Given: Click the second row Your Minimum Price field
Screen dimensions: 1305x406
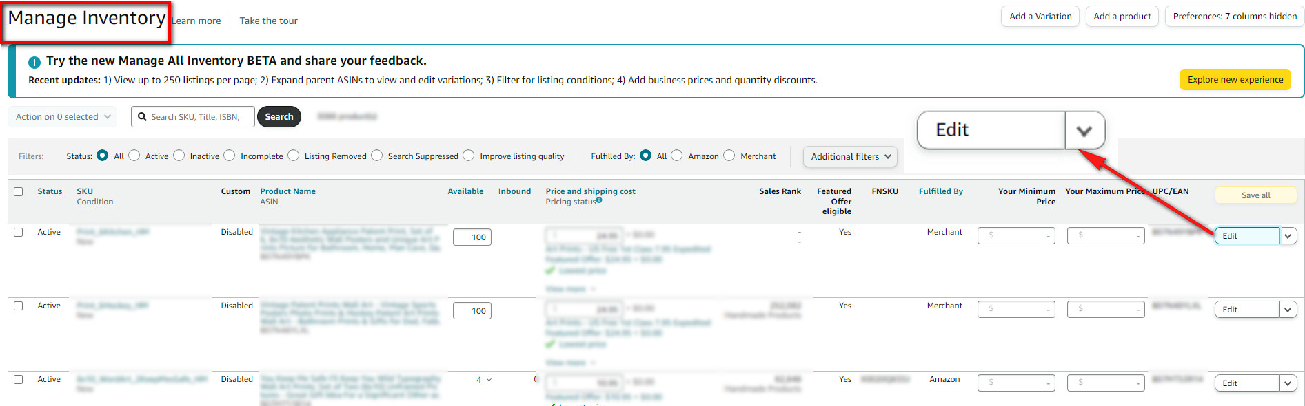Looking at the screenshot, I should [1016, 309].
